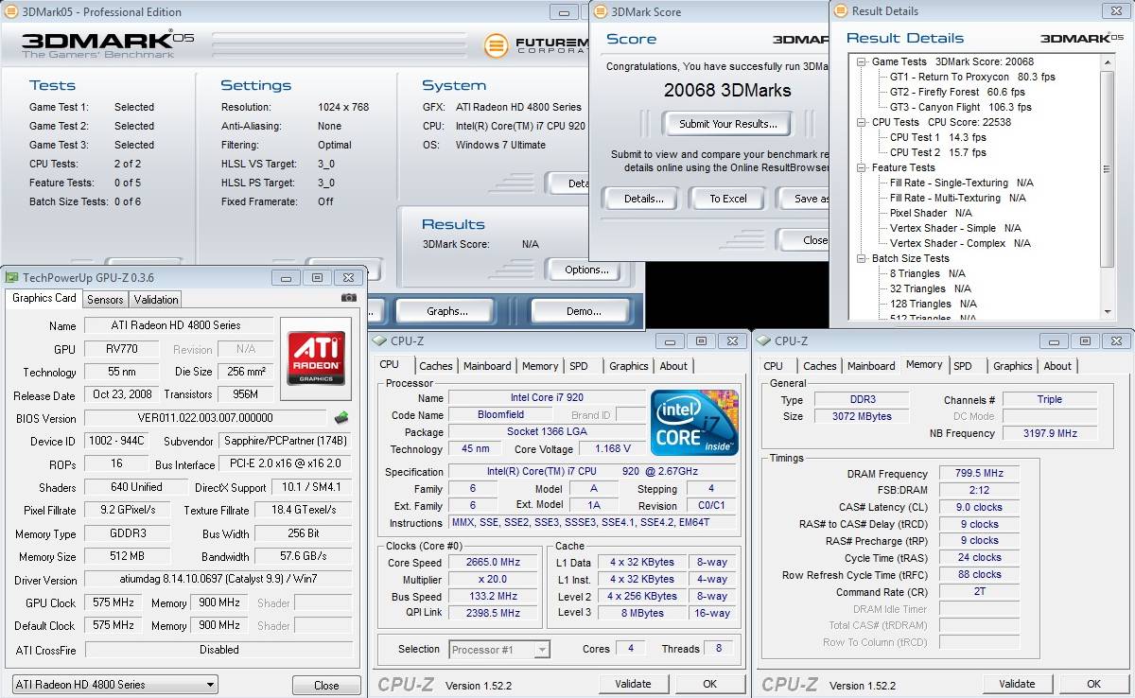
Task: Click the Close button in GPU-Z
Action: 326,686
